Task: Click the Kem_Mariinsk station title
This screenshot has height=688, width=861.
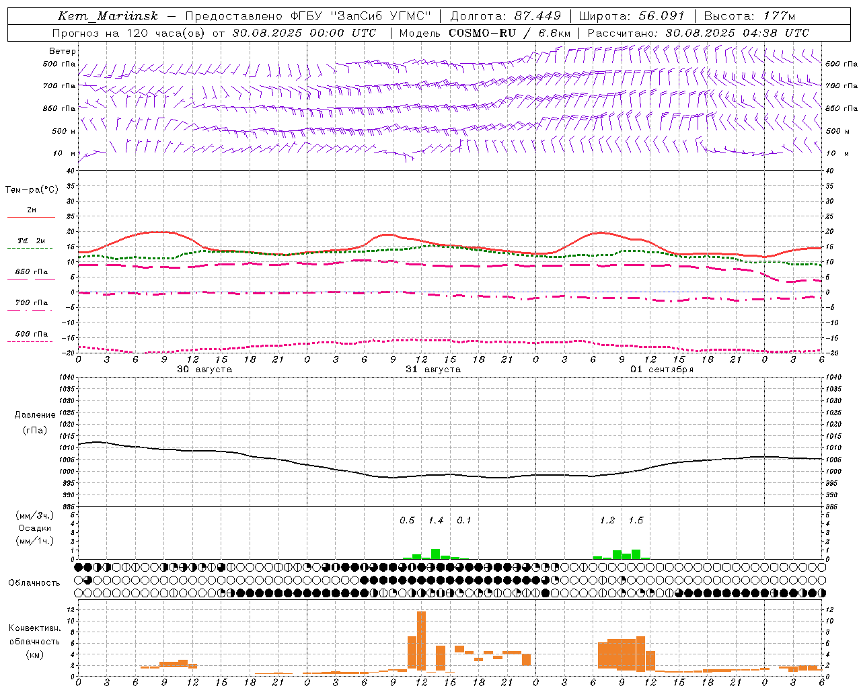Action: click(108, 16)
